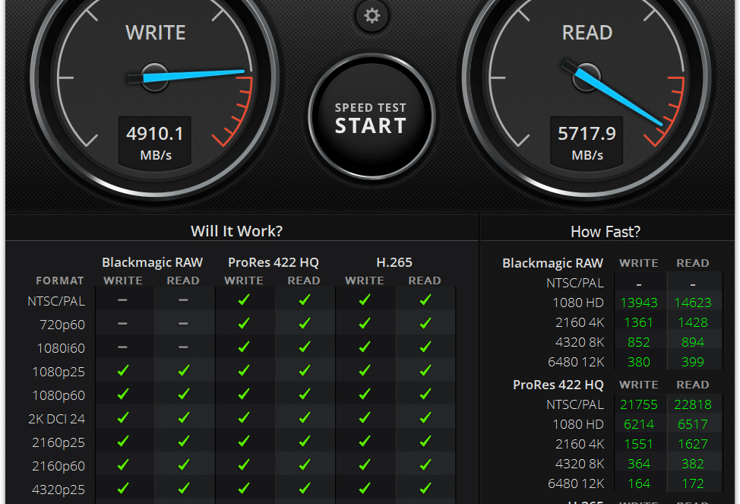
Task: Select the 894 read value for 4320 8K
Action: [692, 342]
